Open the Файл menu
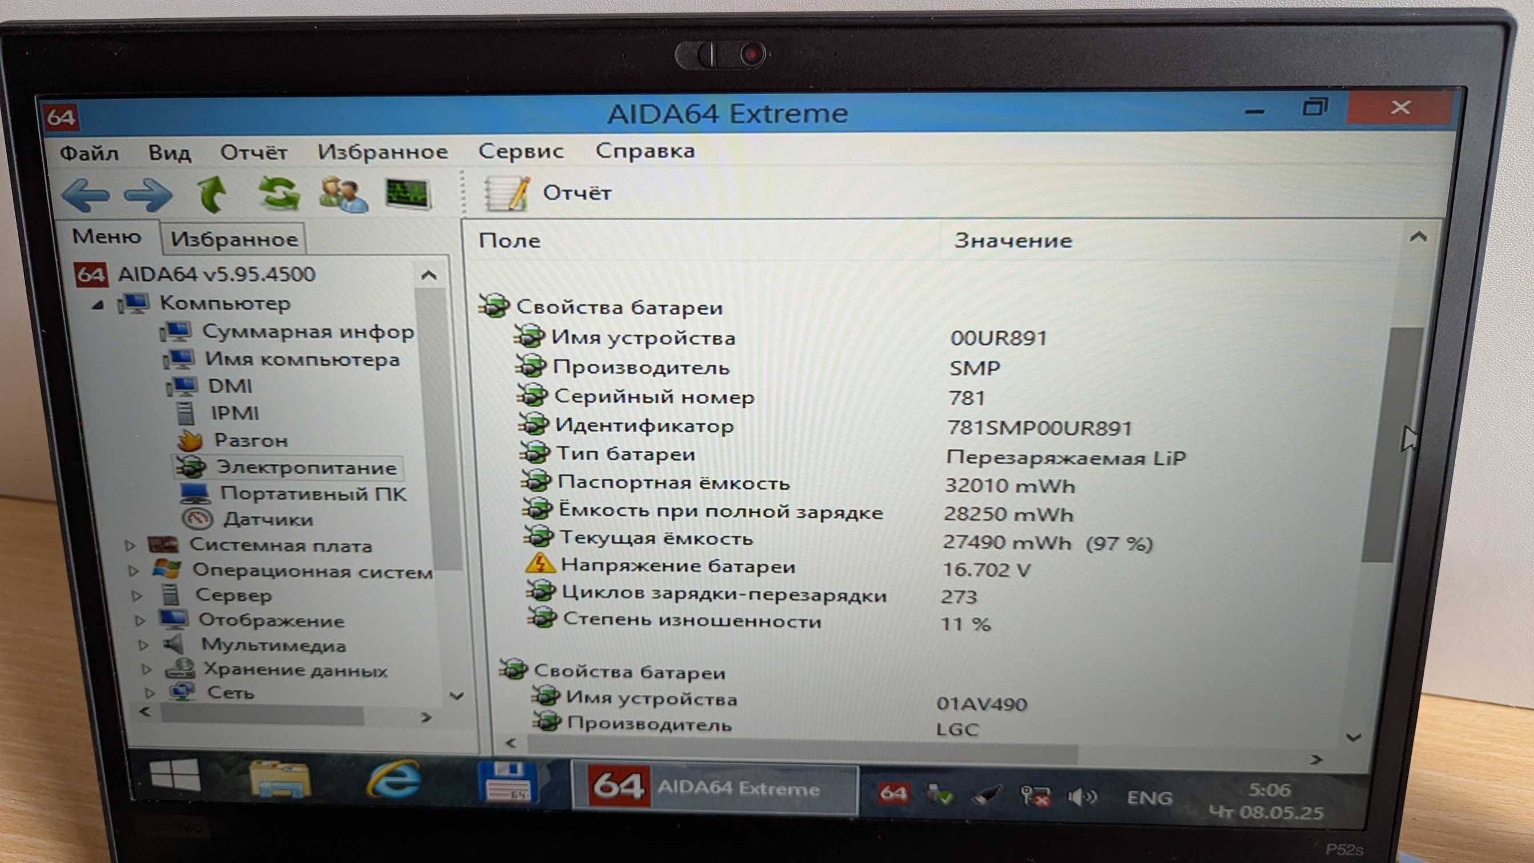The height and width of the screenshot is (863, 1534). (x=90, y=153)
